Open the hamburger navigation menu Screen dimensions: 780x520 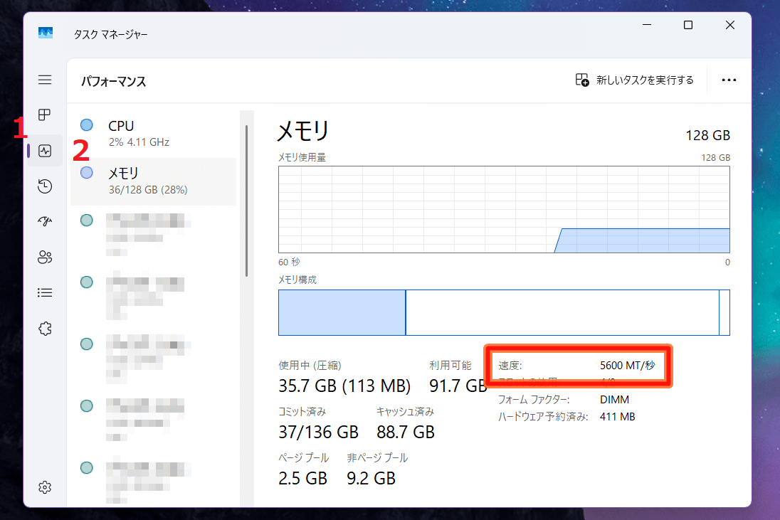[45, 80]
